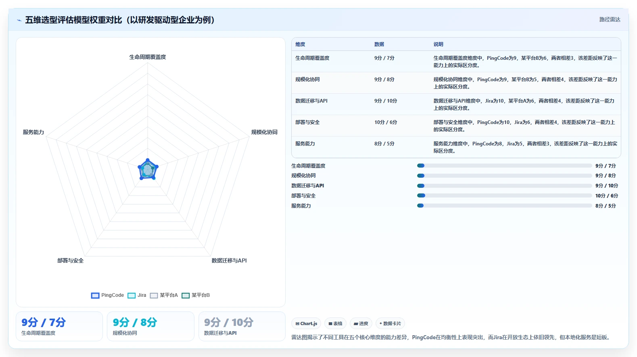Click the PingCode legend color box
The width and height of the screenshot is (637, 357).
(x=95, y=296)
